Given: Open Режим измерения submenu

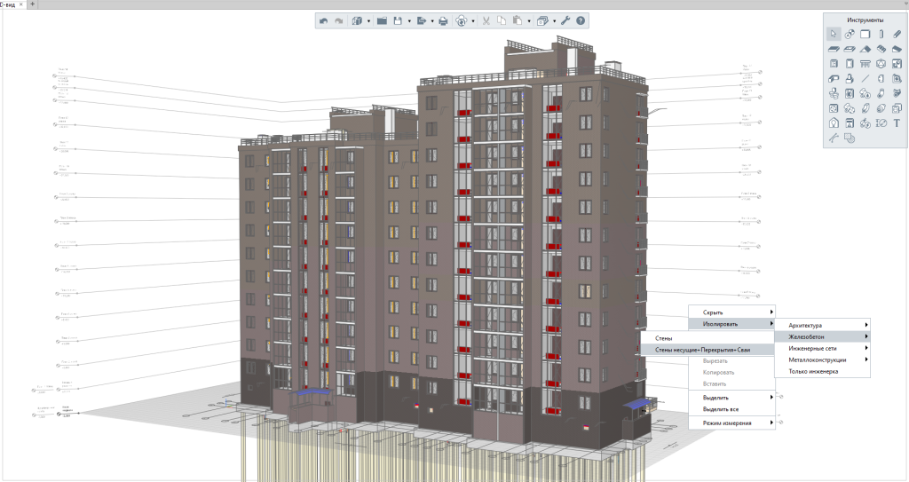Looking at the screenshot, I should point(731,423).
